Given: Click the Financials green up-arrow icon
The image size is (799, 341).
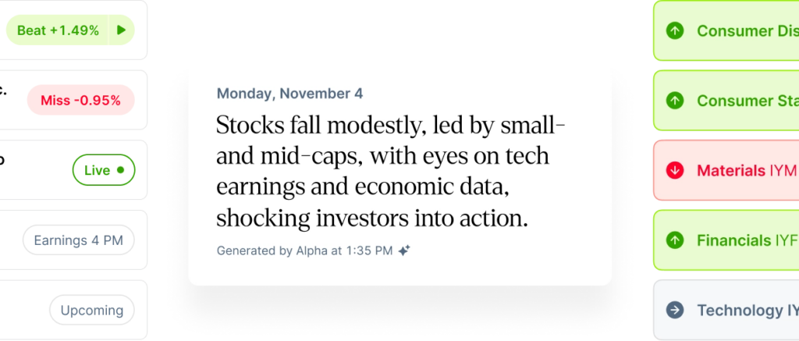Looking at the screenshot, I should [x=675, y=240].
